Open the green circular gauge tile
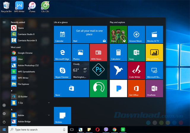Image resolution: width=190 pixels, height=133 pixels. (98, 89)
